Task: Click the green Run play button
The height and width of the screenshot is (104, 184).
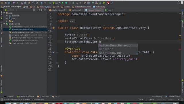Action: (63, 3)
